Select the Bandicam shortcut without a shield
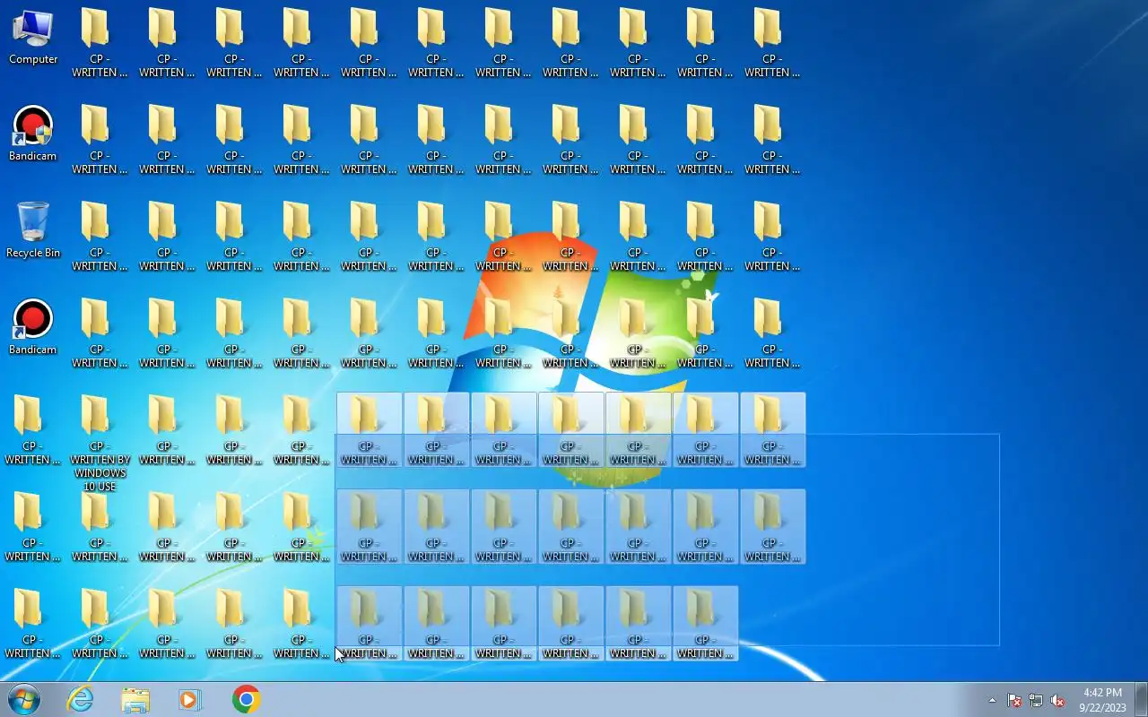1148x717 pixels. tap(33, 328)
